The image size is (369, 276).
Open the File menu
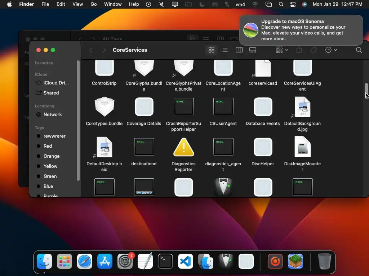pyautogui.click(x=45, y=4)
